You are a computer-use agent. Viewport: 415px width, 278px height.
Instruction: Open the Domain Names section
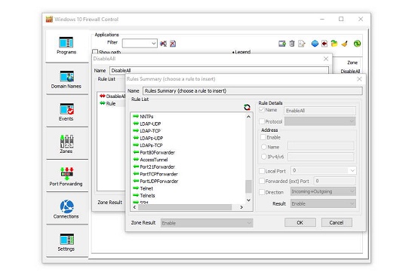point(66,79)
